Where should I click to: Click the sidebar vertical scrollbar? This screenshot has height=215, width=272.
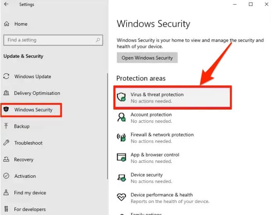pyautogui.click(x=107, y=124)
